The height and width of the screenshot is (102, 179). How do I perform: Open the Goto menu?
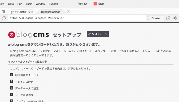click(x=11, y=4)
